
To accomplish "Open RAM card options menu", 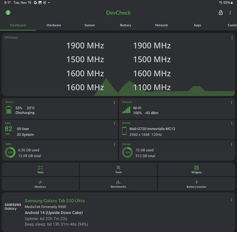I will 114,145.
